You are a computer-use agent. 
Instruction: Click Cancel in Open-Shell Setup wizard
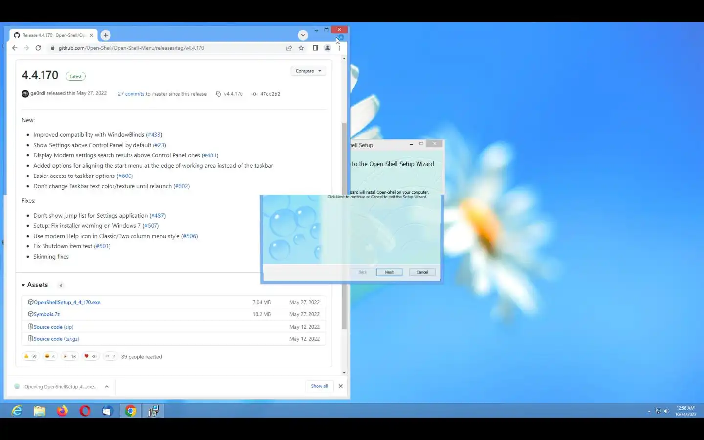pyautogui.click(x=422, y=272)
